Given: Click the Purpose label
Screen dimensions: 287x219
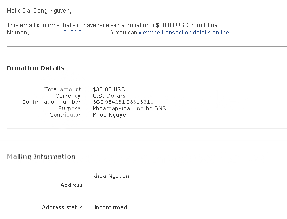Looking at the screenshot, I should pyautogui.click(x=71, y=108).
